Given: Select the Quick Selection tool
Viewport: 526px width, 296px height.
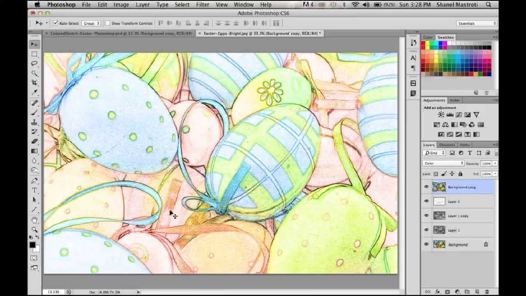Looking at the screenshot, I should [35, 73].
